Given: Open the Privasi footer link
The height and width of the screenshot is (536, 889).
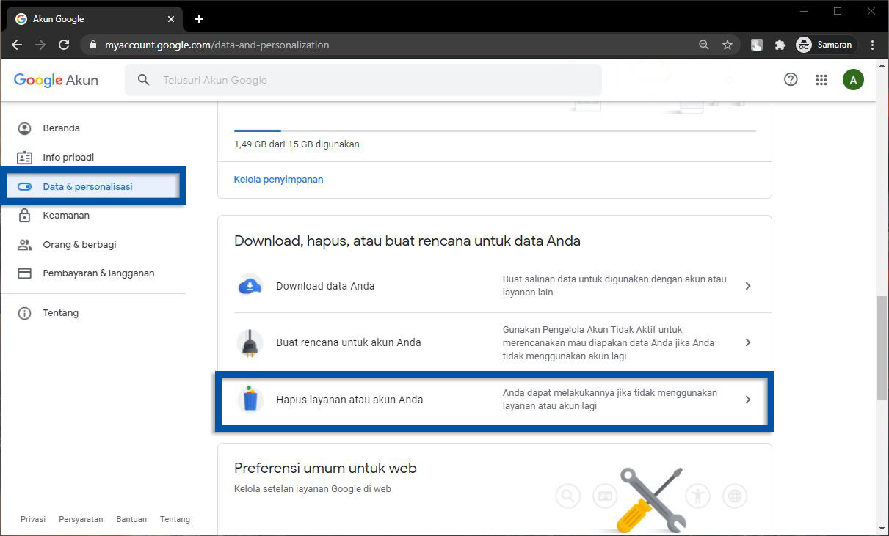Looking at the screenshot, I should coord(33,519).
